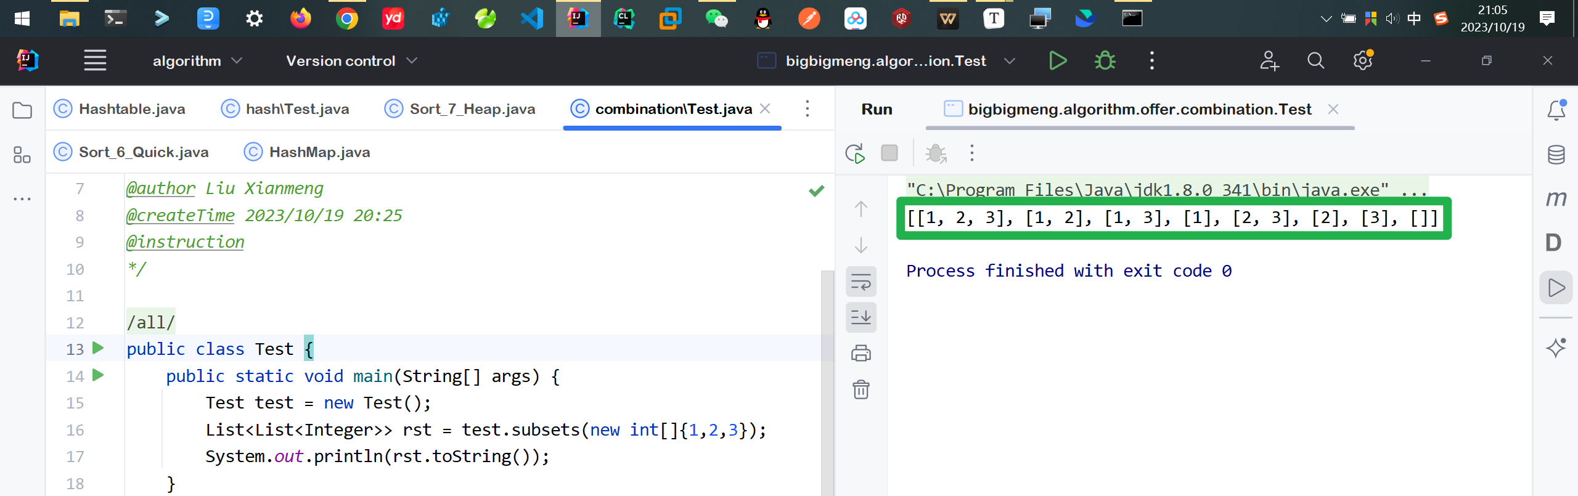Viewport: 1578px width, 496px height.
Task: Open run configuration selector bigbigmeng.algor...ion.Test
Action: pos(886,60)
